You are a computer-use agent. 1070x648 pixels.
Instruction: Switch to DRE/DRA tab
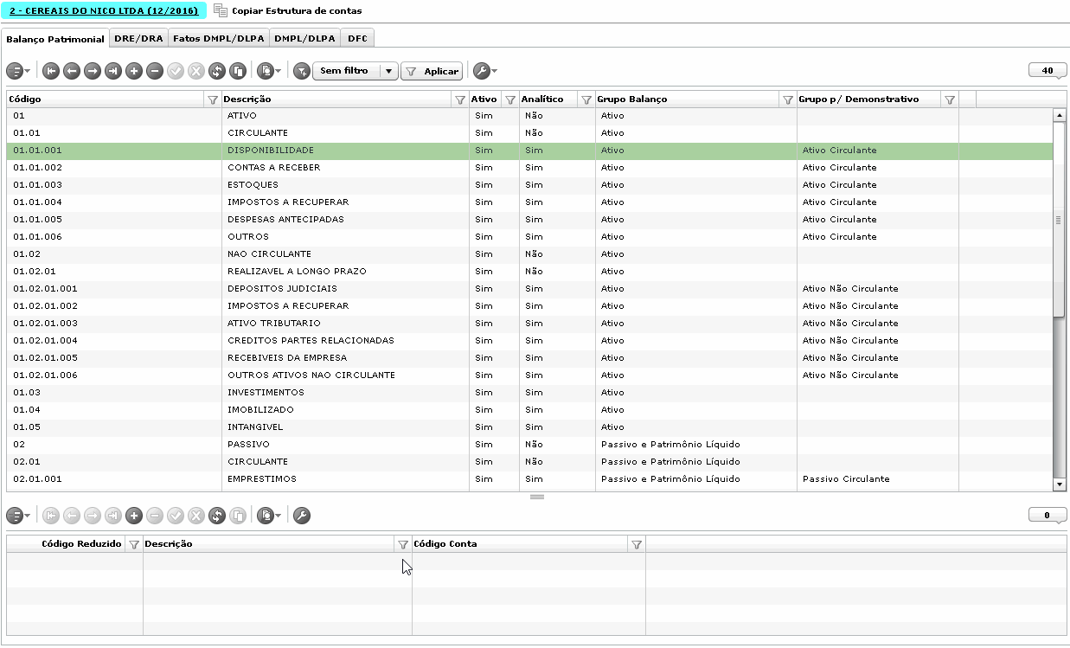pos(138,38)
